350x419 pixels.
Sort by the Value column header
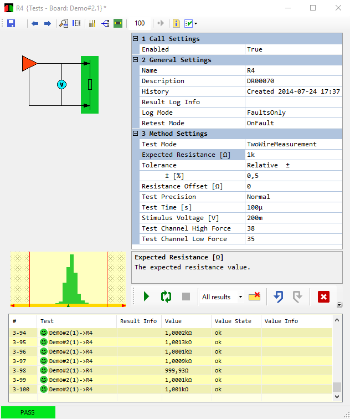tap(187, 321)
